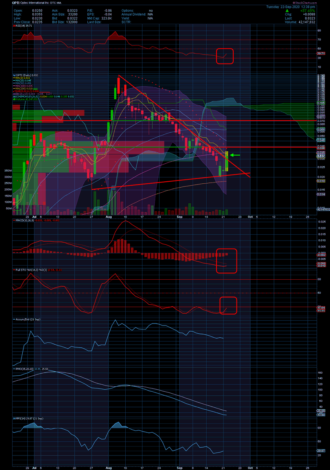This screenshot has height=470, width=330.
Task: Click the Volume 42,147,832 legend bar icon
Action: tap(15, 99)
